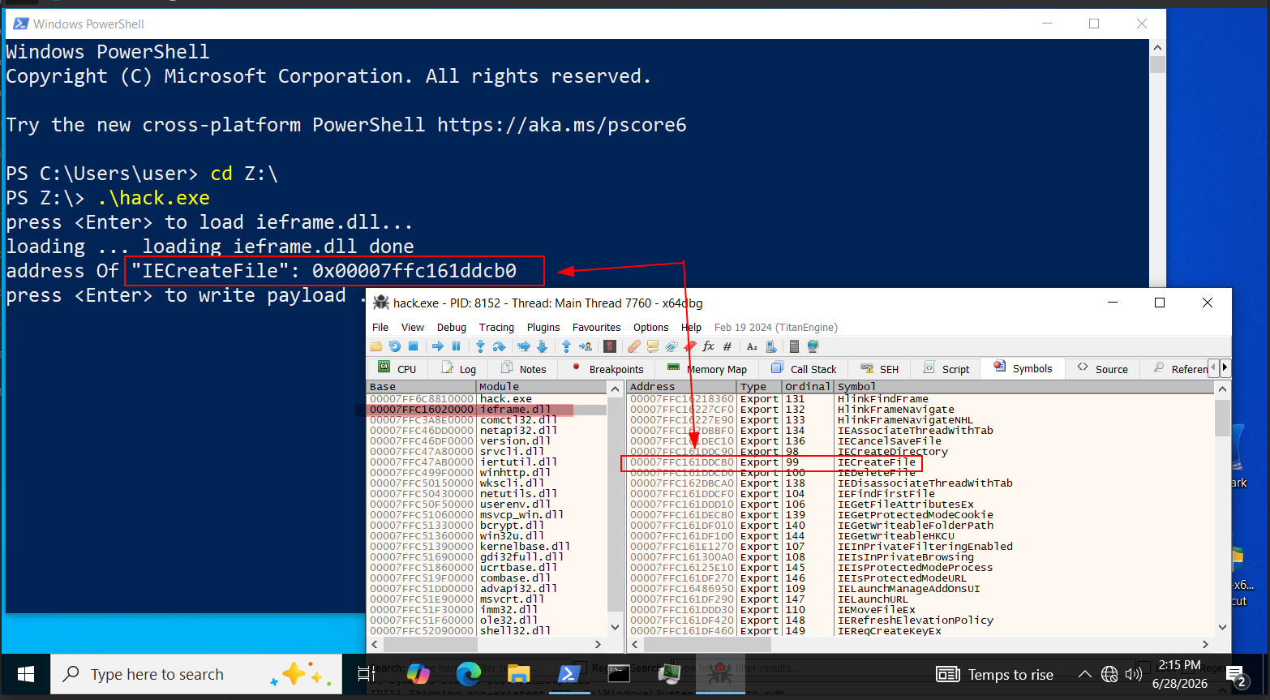Click symbol list horizontal scrollbar right arrow
Image resolution: width=1270 pixels, height=700 pixels.
[1205, 644]
